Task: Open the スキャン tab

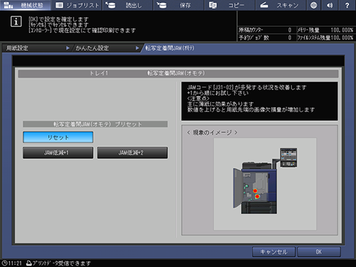Action: click(280, 5)
